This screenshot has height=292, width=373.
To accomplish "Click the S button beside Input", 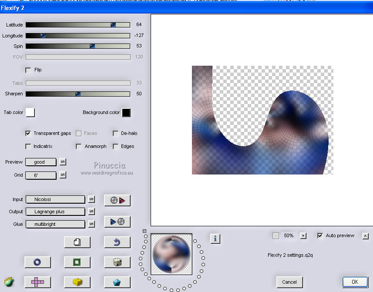I will [x=91, y=199].
